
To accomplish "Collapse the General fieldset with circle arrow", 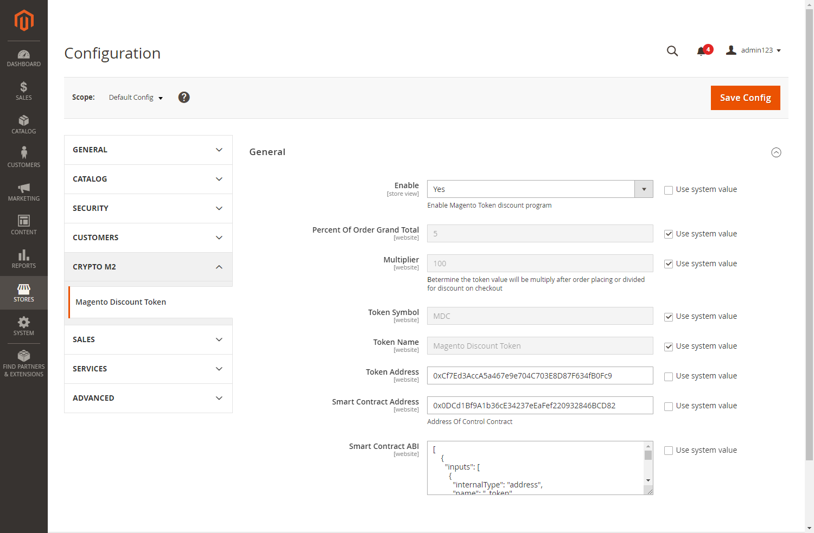I will tap(776, 152).
